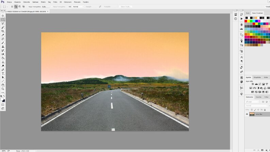Choose Intersect with Selection mode
270x152 pixels.
click(23, 7)
